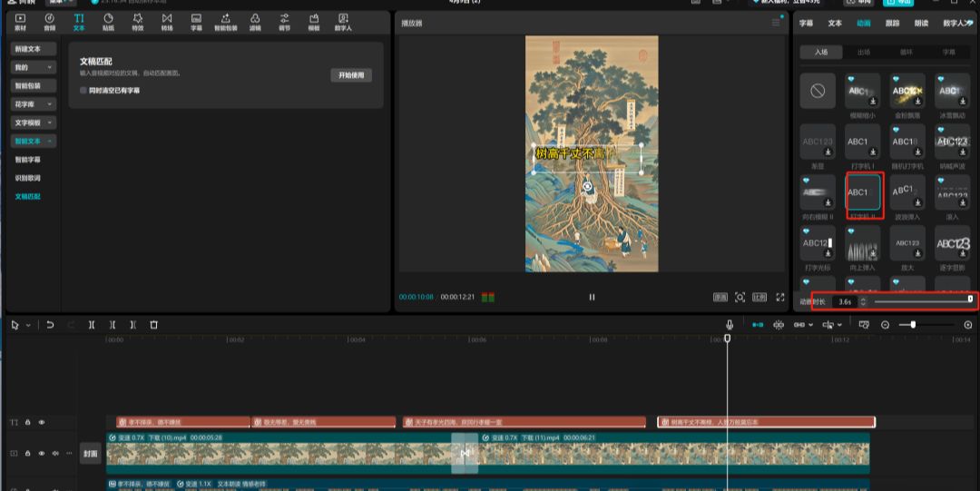
Task: Click the 智能包装 sidebar button
Action: click(34, 85)
